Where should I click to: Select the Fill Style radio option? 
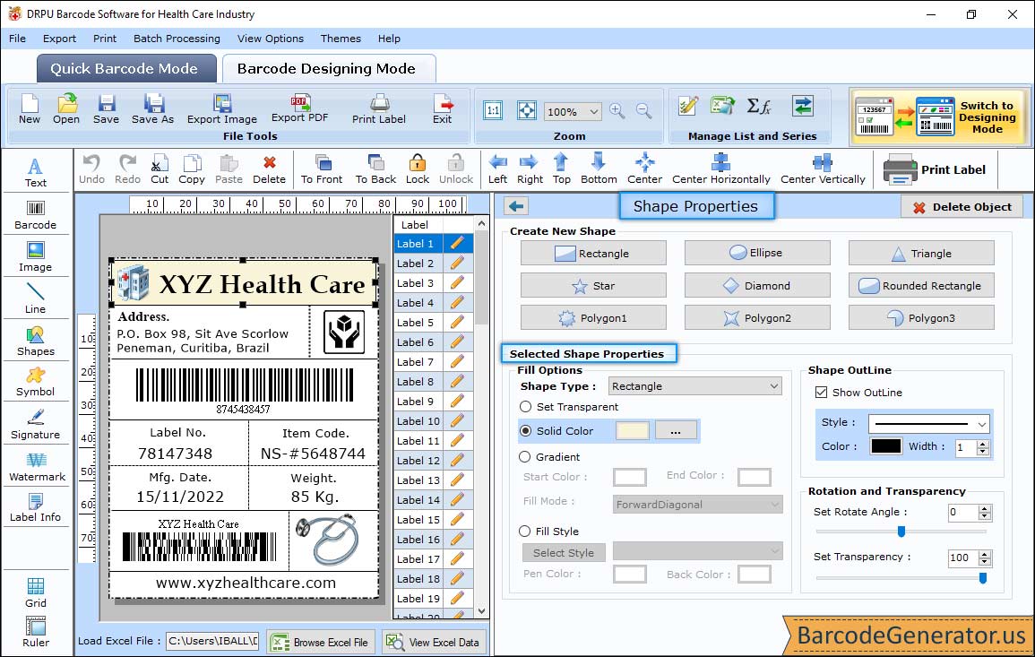click(525, 531)
